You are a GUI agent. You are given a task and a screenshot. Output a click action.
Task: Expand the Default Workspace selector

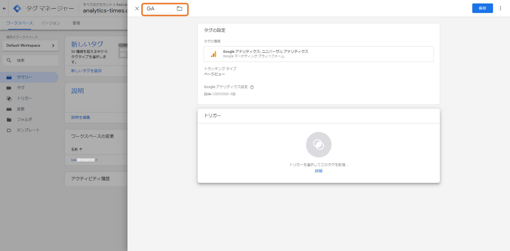point(30,46)
